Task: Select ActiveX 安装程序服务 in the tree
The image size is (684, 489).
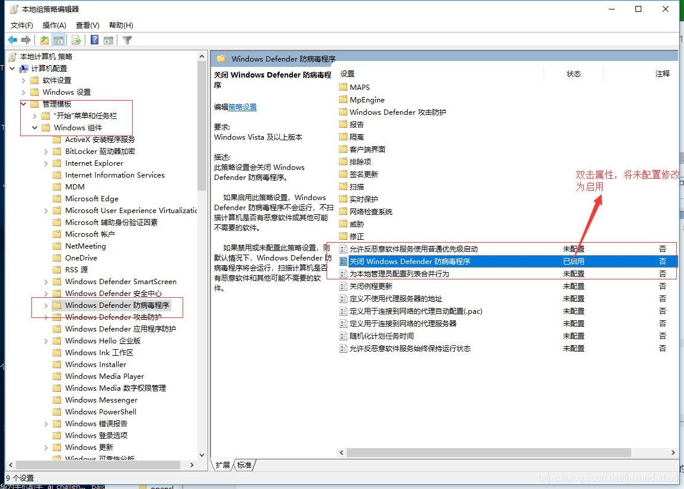Action: click(100, 140)
